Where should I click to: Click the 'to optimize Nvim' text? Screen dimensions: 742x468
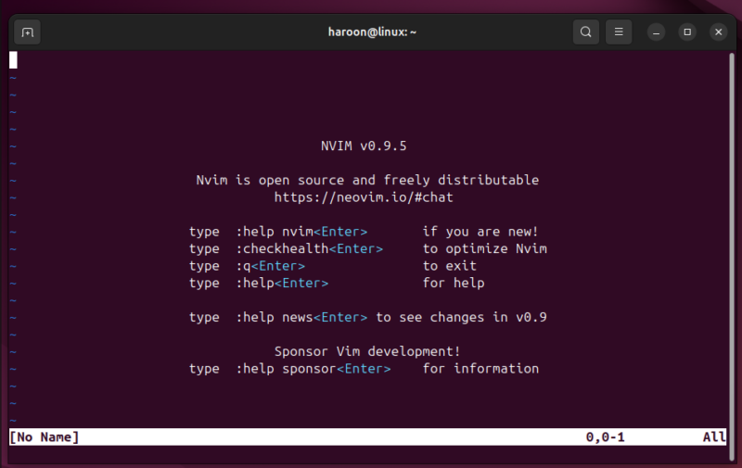pos(484,248)
